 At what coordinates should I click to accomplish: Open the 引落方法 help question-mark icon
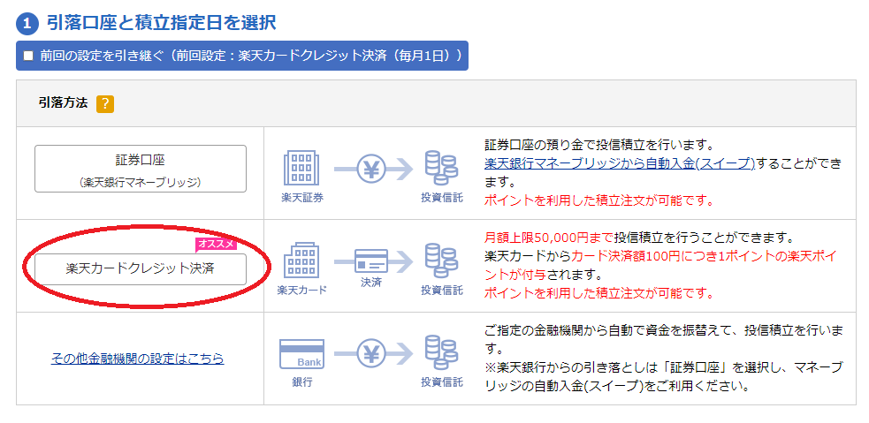pyautogui.click(x=104, y=104)
